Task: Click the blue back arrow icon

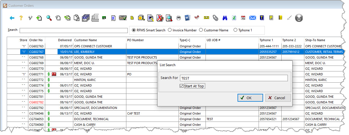Action: (x=12, y=18)
